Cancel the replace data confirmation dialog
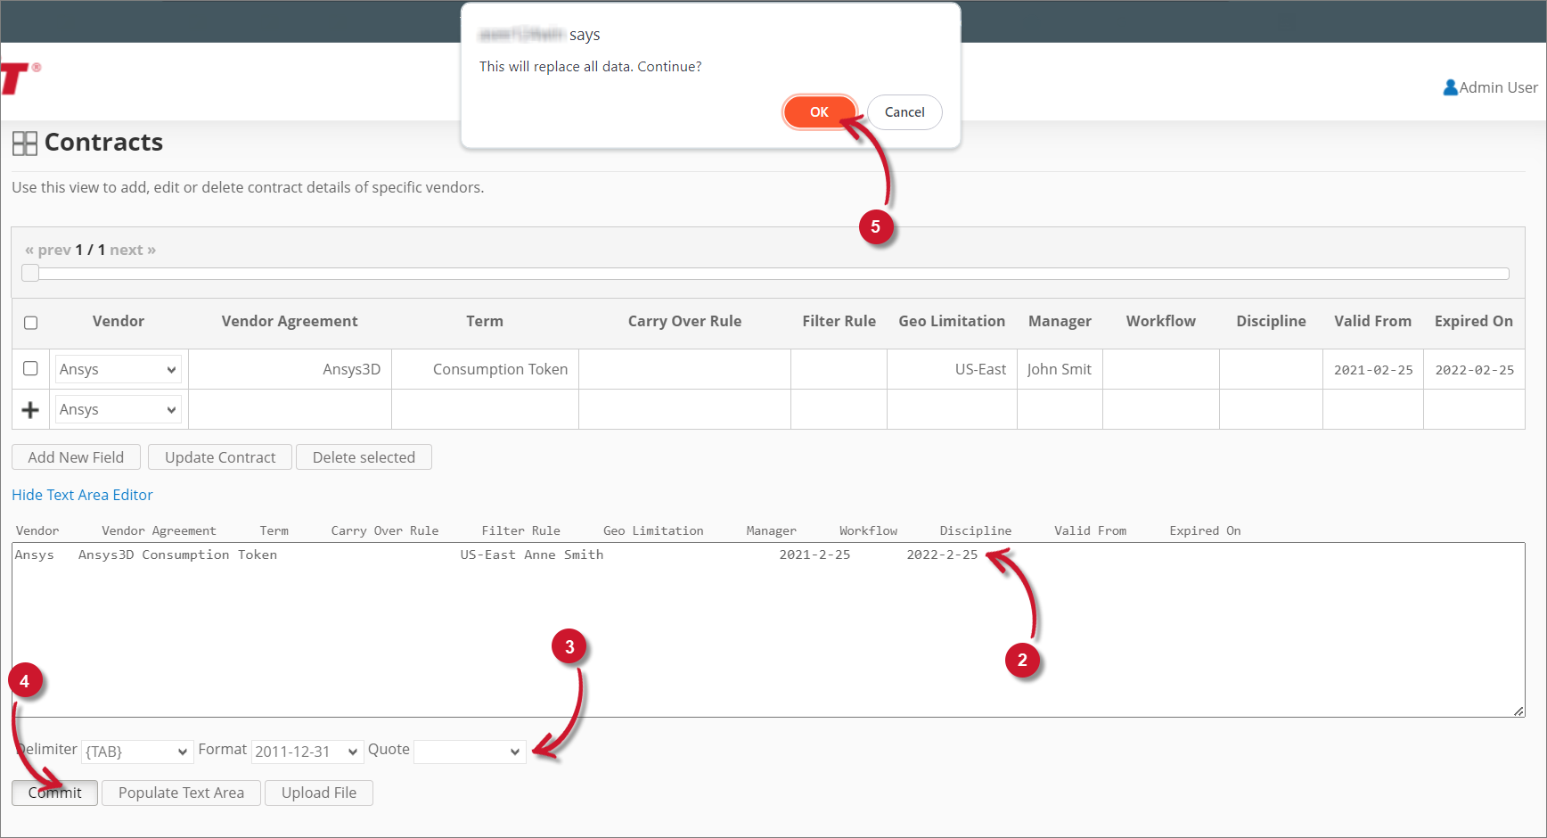Image resolution: width=1547 pixels, height=838 pixels. point(904,111)
